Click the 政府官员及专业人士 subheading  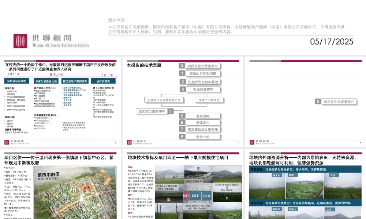click(x=45, y=88)
